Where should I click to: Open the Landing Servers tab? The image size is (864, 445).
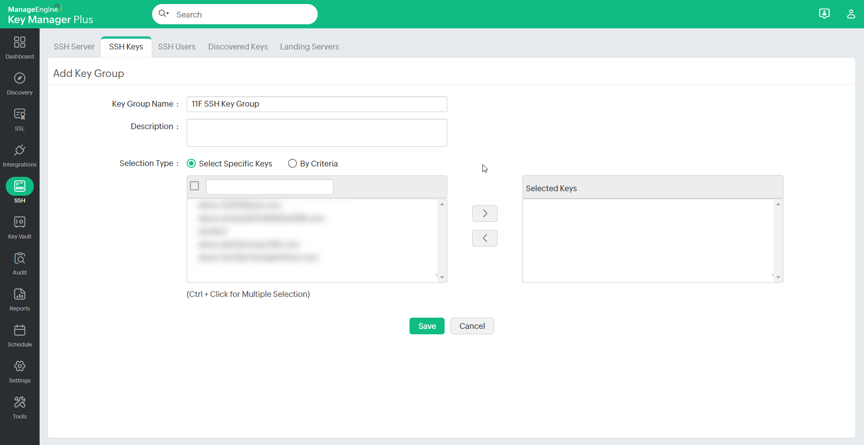(x=310, y=47)
